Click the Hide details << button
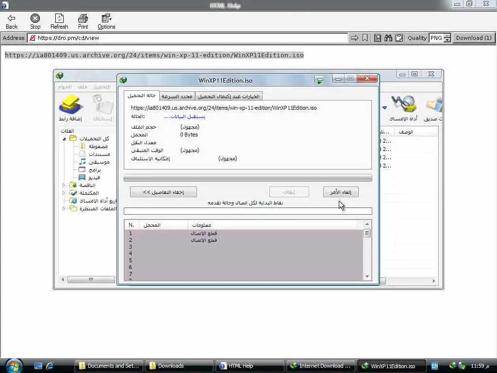Screen dimensions: 497x373 click(164, 192)
